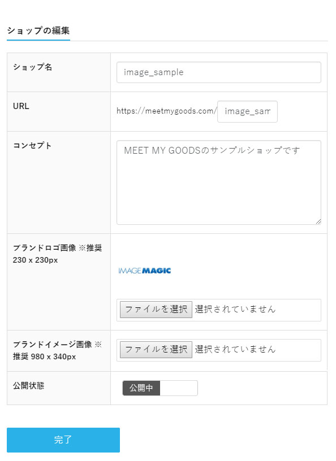Click the textarea resize handle corner
This screenshot has width=336, height=461.
click(x=318, y=221)
